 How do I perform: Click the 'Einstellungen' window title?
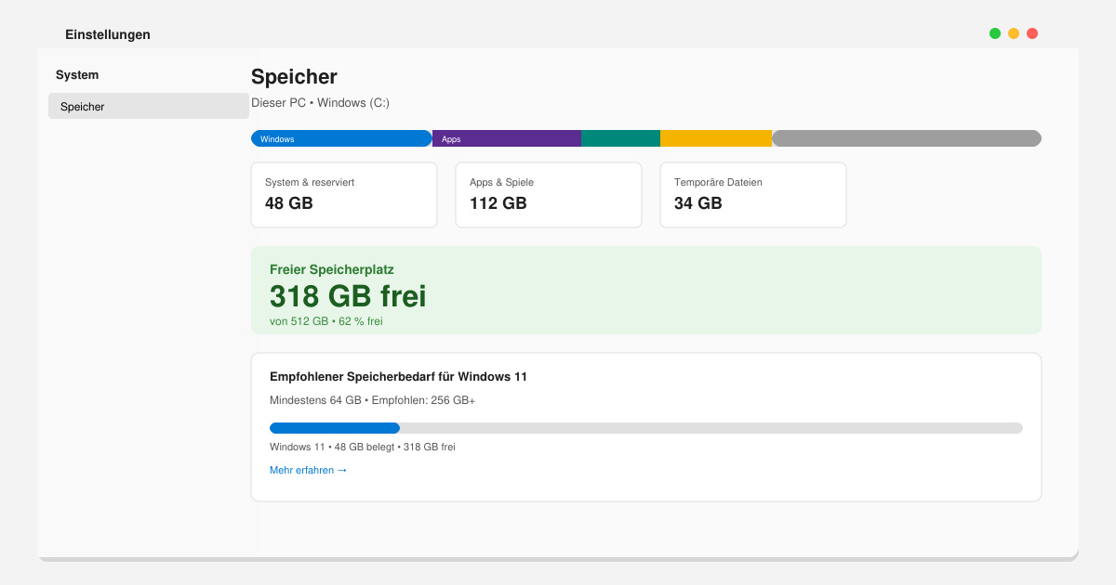[108, 34]
